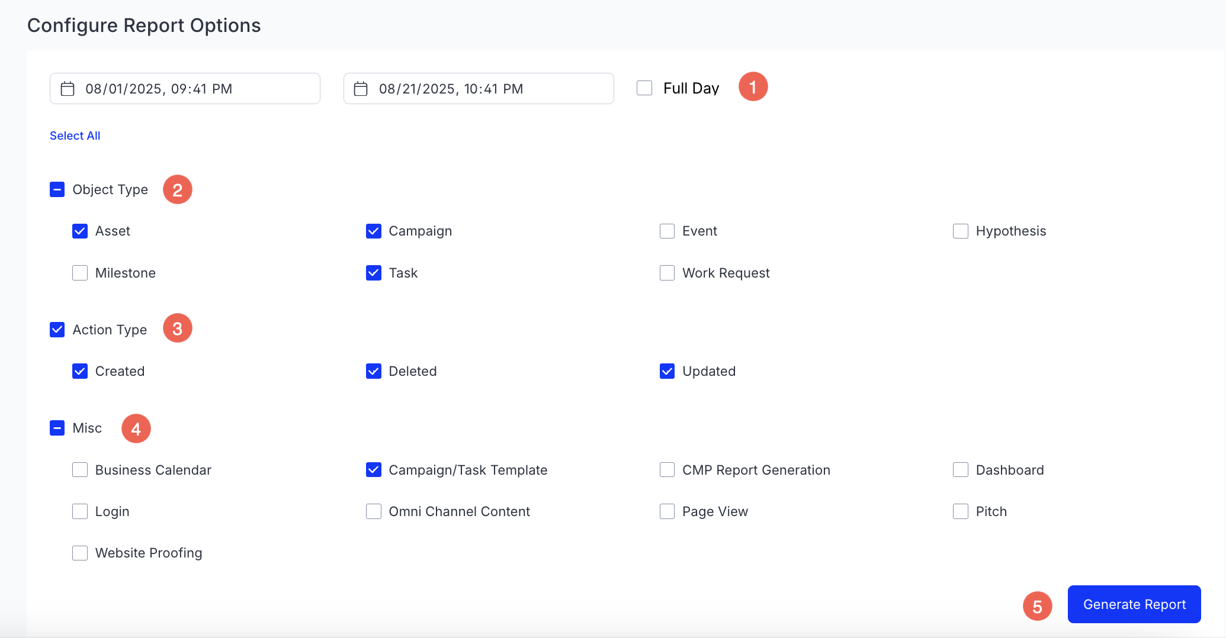This screenshot has width=1226, height=638.
Task: Uncheck Campaign/Task Template under Misc
Action: [373, 469]
